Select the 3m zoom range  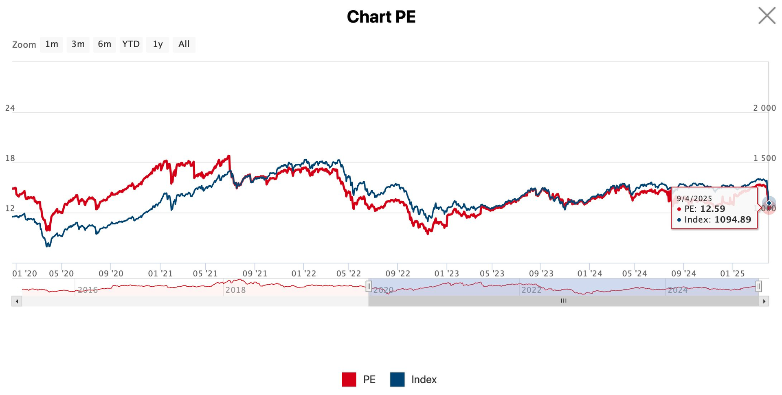pos(78,44)
